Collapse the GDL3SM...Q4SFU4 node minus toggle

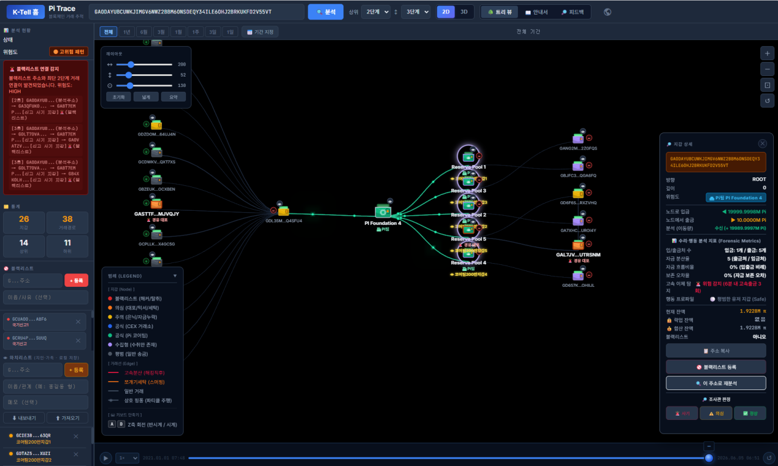click(x=274, y=211)
